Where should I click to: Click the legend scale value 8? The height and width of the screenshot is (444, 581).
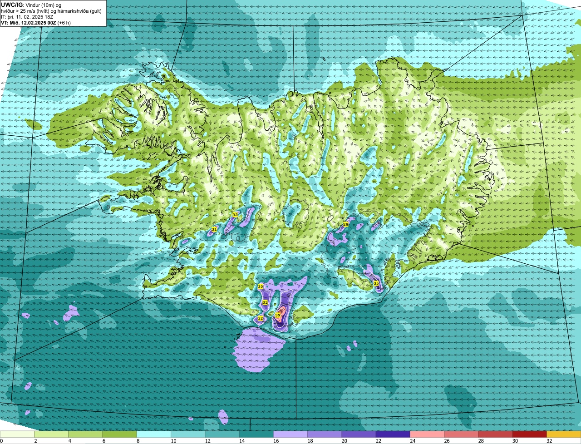point(137,441)
